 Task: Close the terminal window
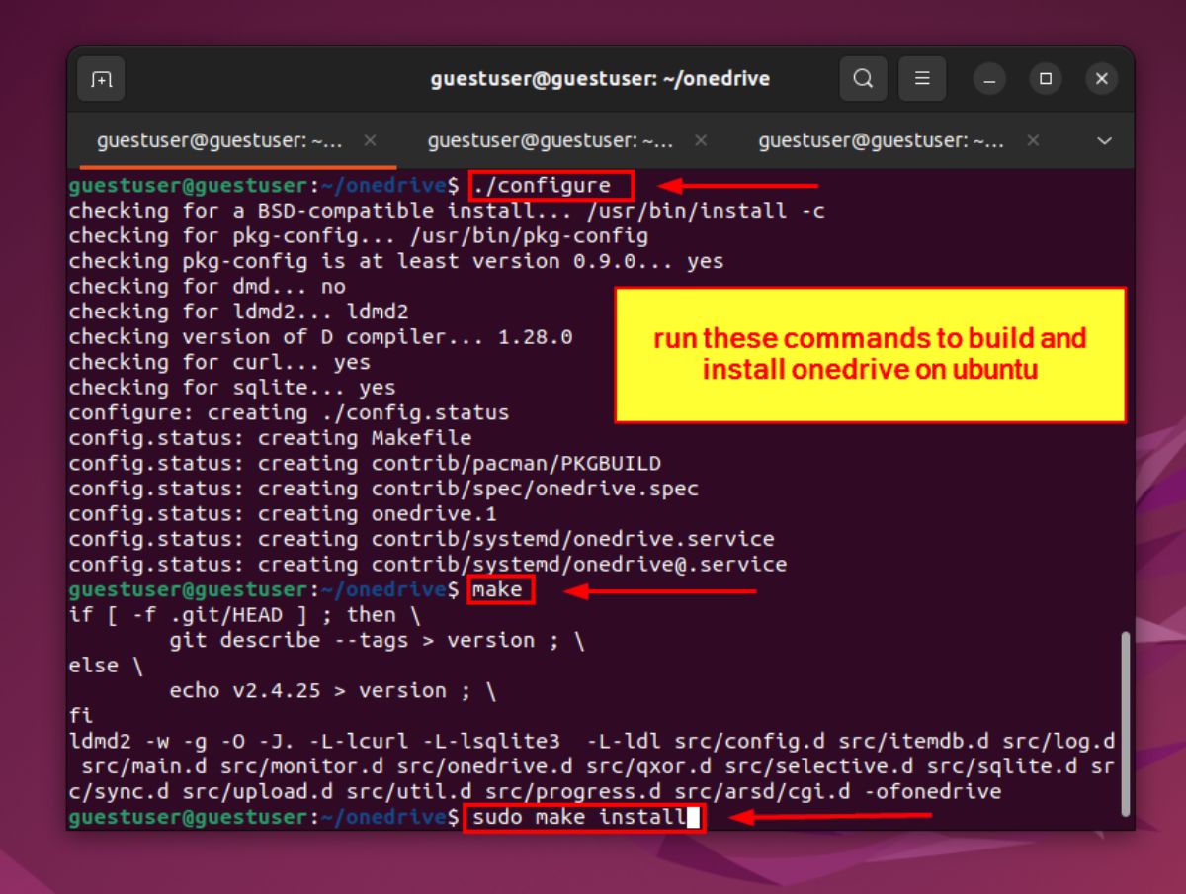tap(1101, 79)
